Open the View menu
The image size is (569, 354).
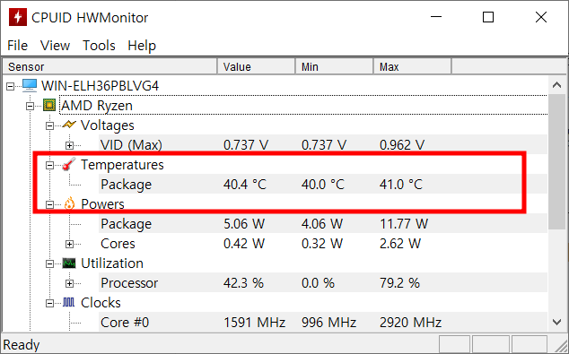tap(55, 46)
